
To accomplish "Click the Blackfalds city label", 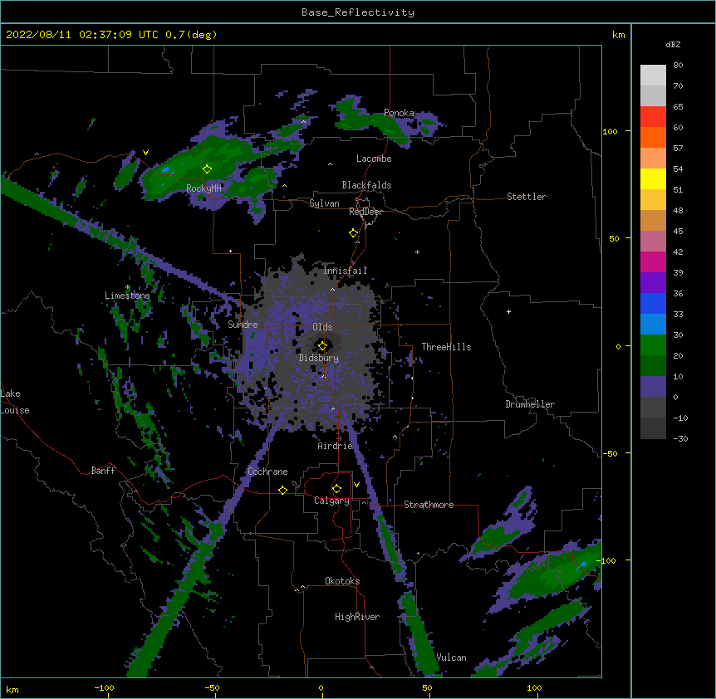I will [x=366, y=185].
